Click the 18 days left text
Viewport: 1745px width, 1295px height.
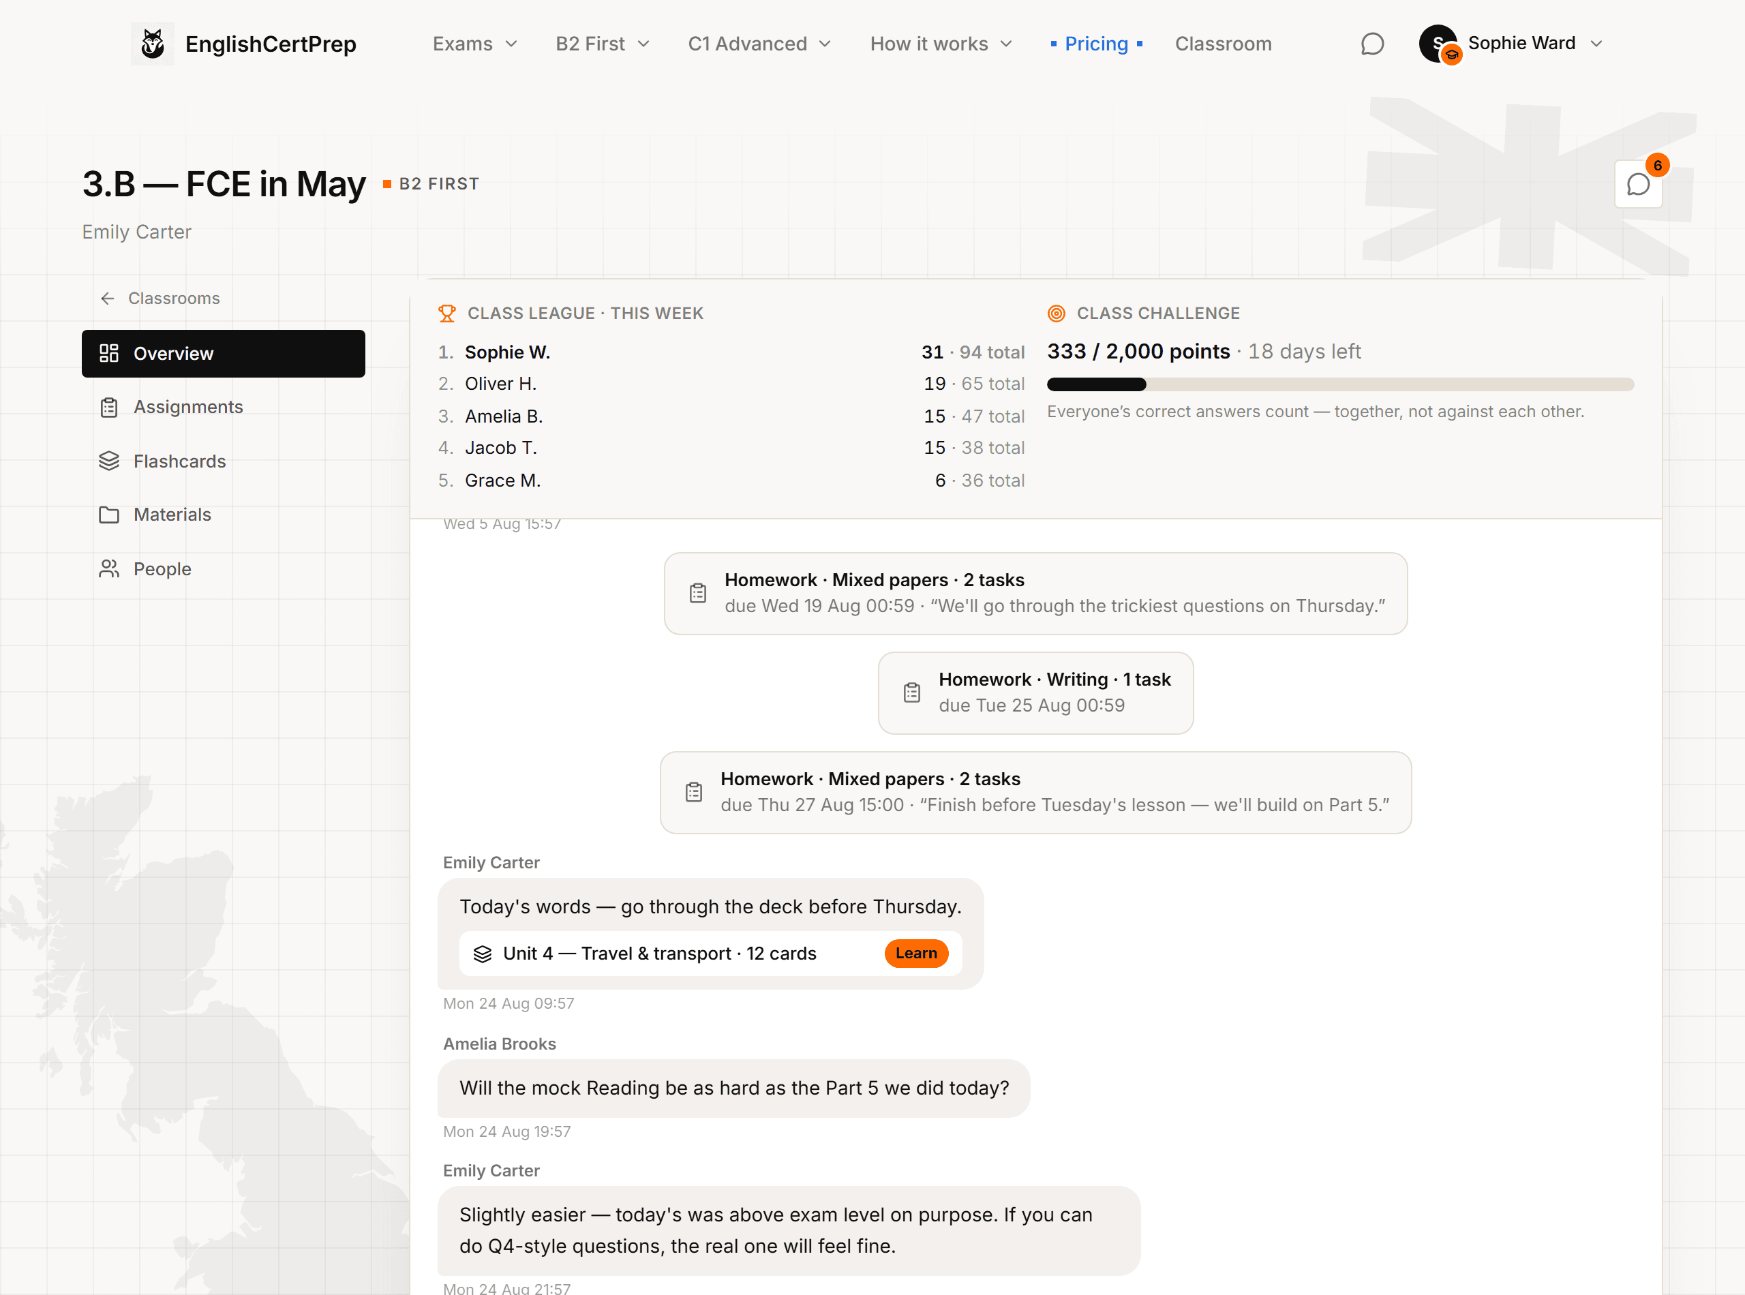point(1305,352)
